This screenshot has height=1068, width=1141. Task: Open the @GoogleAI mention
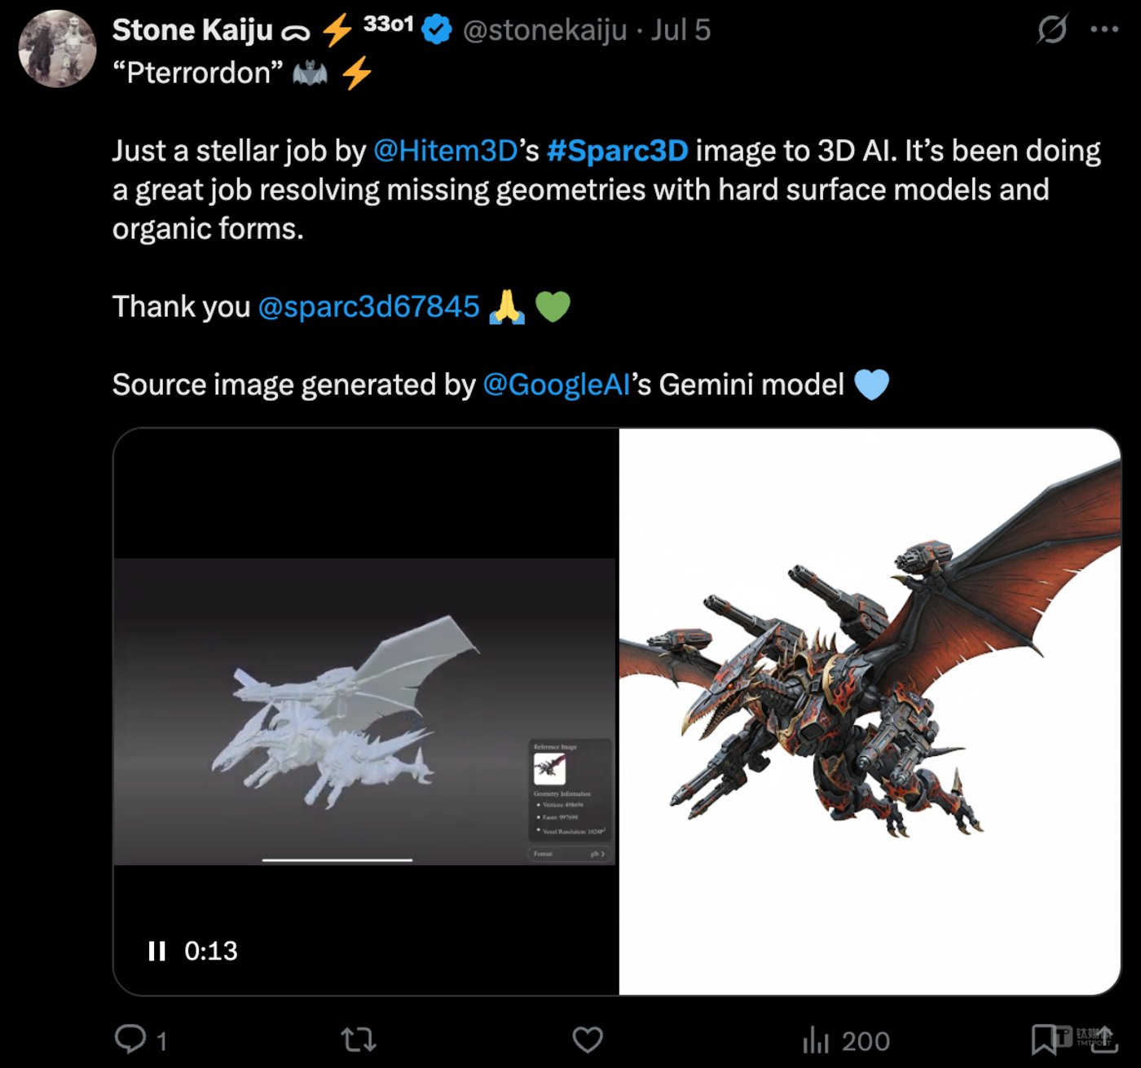pos(556,385)
